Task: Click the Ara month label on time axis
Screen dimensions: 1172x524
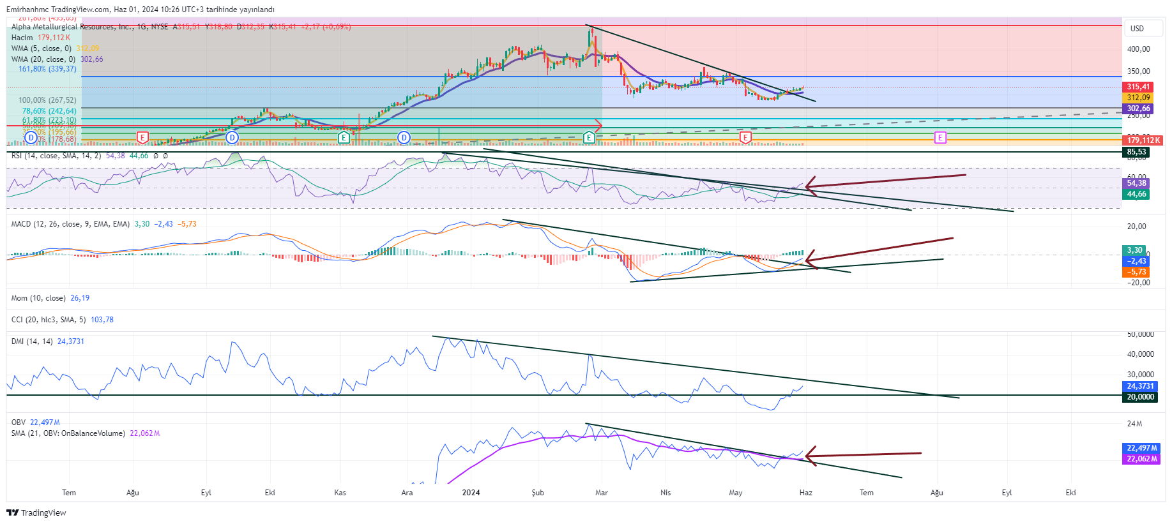Action: point(407,493)
